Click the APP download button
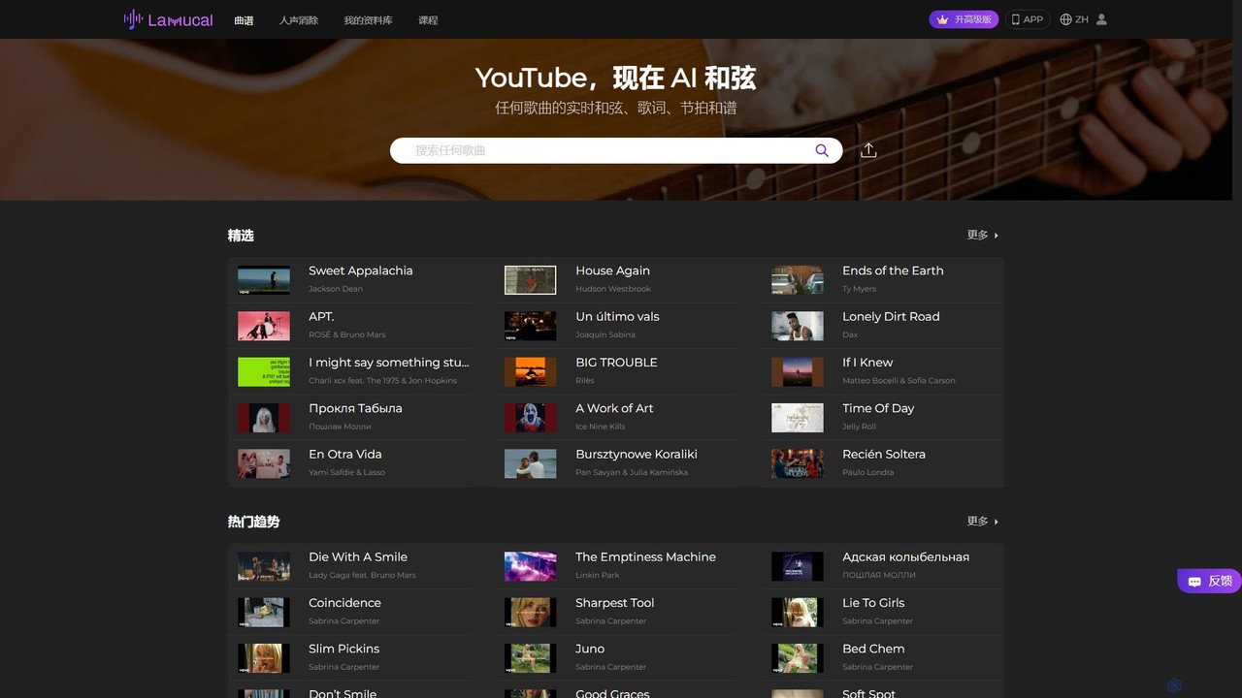Image resolution: width=1242 pixels, height=698 pixels. coord(1028,19)
